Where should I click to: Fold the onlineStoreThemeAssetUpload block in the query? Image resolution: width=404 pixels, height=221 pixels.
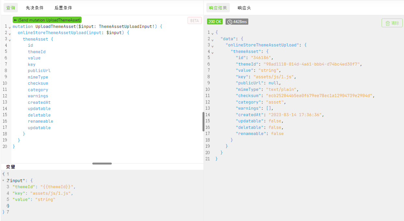[9, 33]
